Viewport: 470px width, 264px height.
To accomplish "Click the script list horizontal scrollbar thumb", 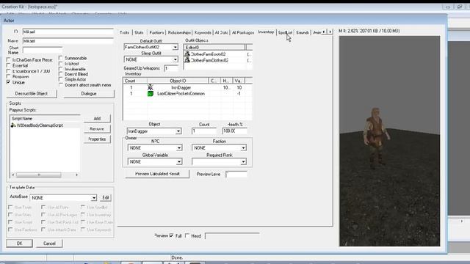I will point(39,175).
